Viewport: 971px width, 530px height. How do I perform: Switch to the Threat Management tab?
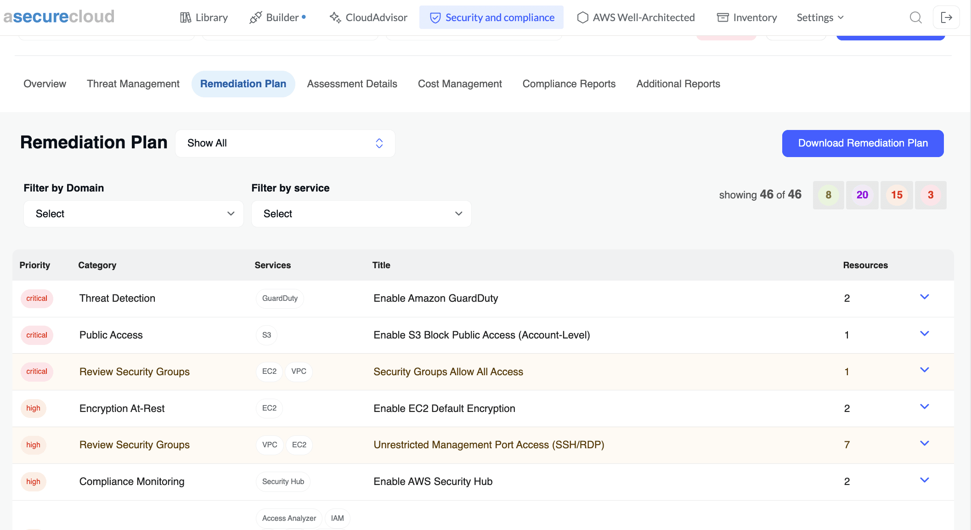(x=133, y=84)
